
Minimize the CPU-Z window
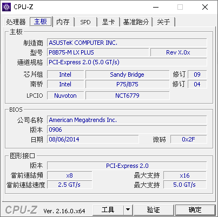coord(156,7)
